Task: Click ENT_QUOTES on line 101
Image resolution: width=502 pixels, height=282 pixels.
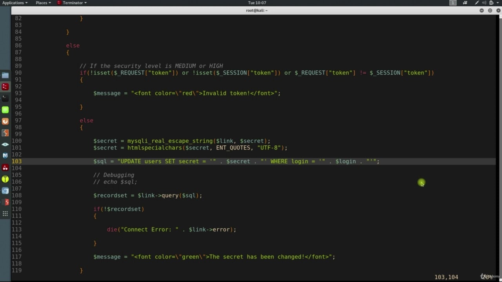Action: pyautogui.click(x=233, y=148)
